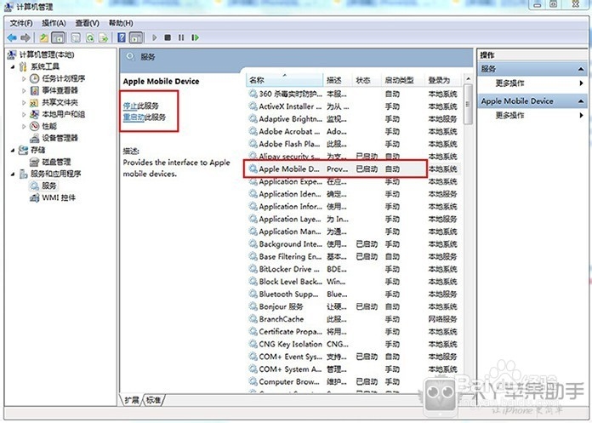Click the services list vertical scrollbar thumb
Viewport: 592px width, 423px height.
(x=468, y=104)
